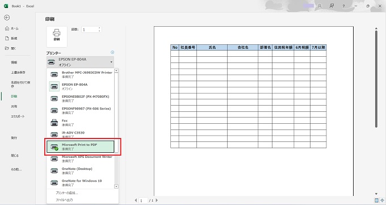The width and height of the screenshot is (386, 205).
Task: Open the Home item in sidebar
Action: point(12,28)
